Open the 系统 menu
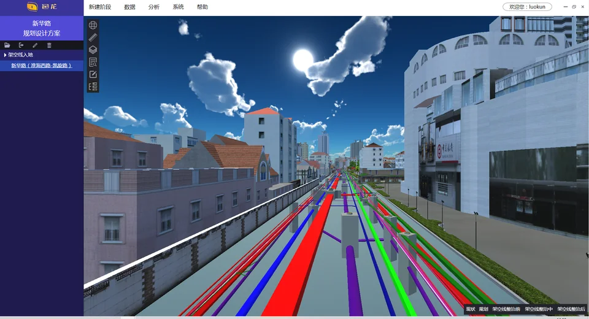Viewport: 589px width, 319px height. coord(178,7)
